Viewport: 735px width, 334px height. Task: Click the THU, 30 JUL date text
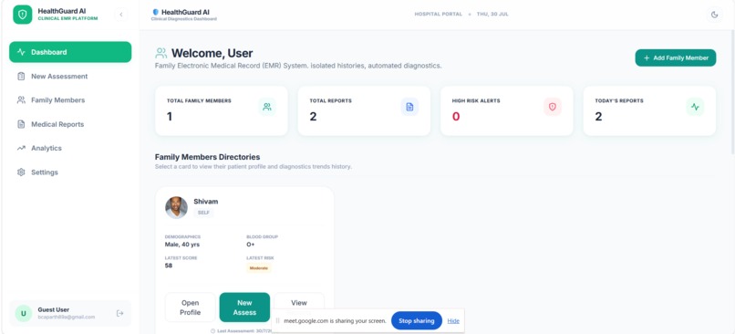(x=492, y=14)
